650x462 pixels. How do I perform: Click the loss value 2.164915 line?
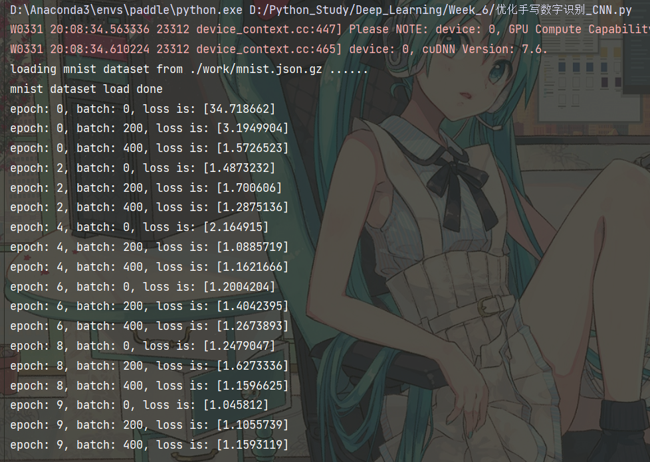pos(140,227)
